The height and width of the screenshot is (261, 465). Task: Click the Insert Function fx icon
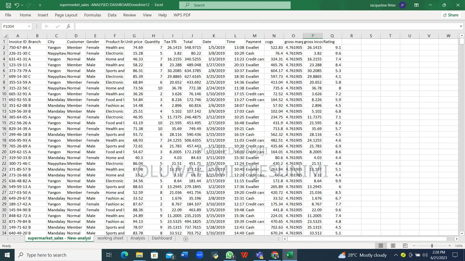(68, 26)
